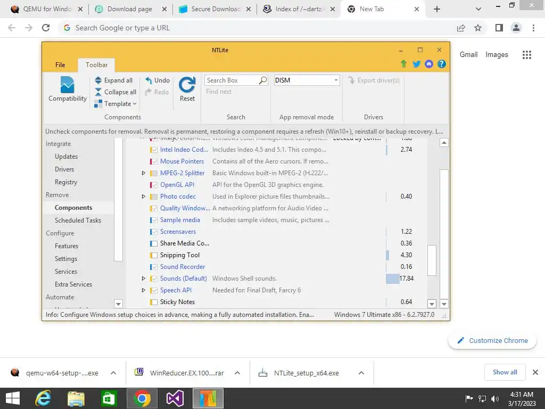Screen dimensions: 545x409
Task: Open the NTLite Discord icon
Action: coord(429,64)
